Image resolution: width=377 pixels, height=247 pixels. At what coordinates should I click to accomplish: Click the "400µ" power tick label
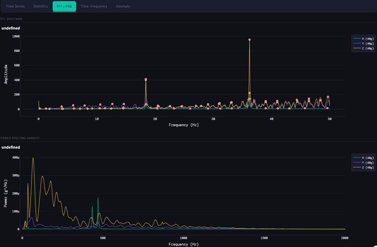coord(16,158)
